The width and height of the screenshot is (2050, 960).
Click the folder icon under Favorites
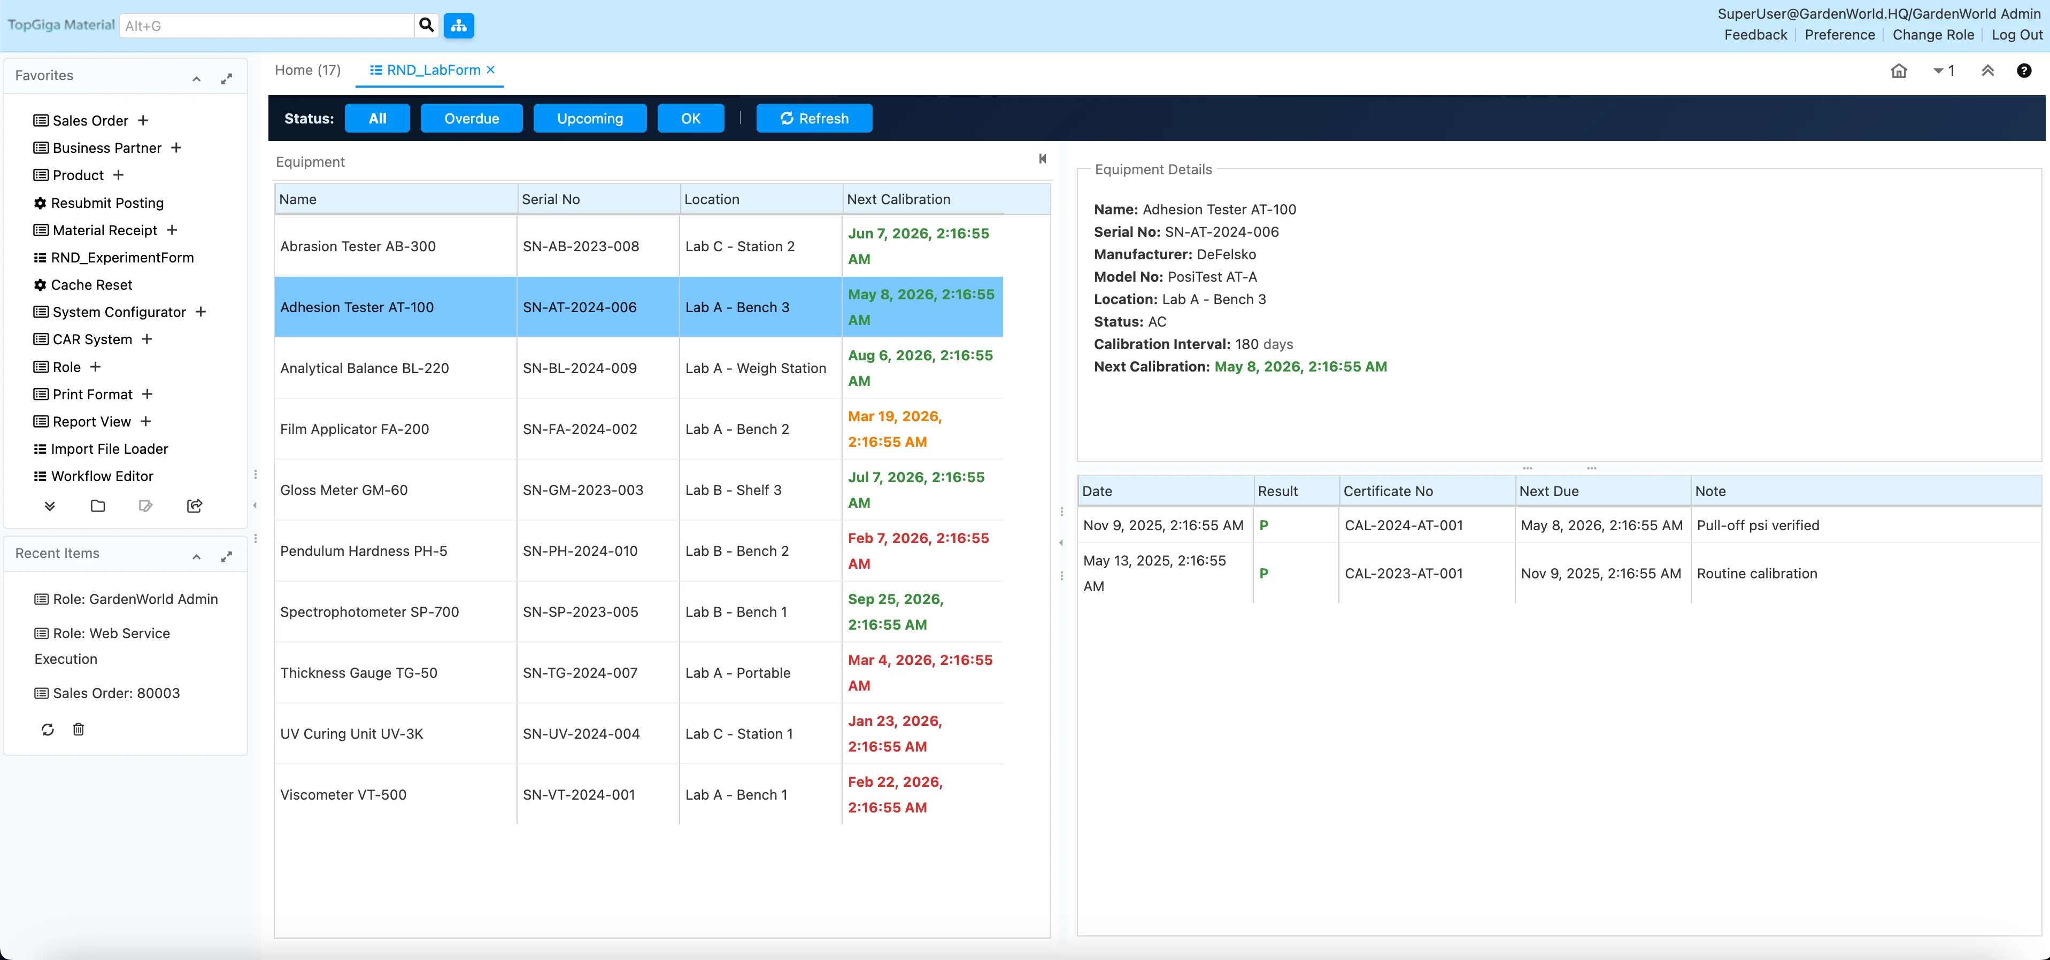point(98,506)
